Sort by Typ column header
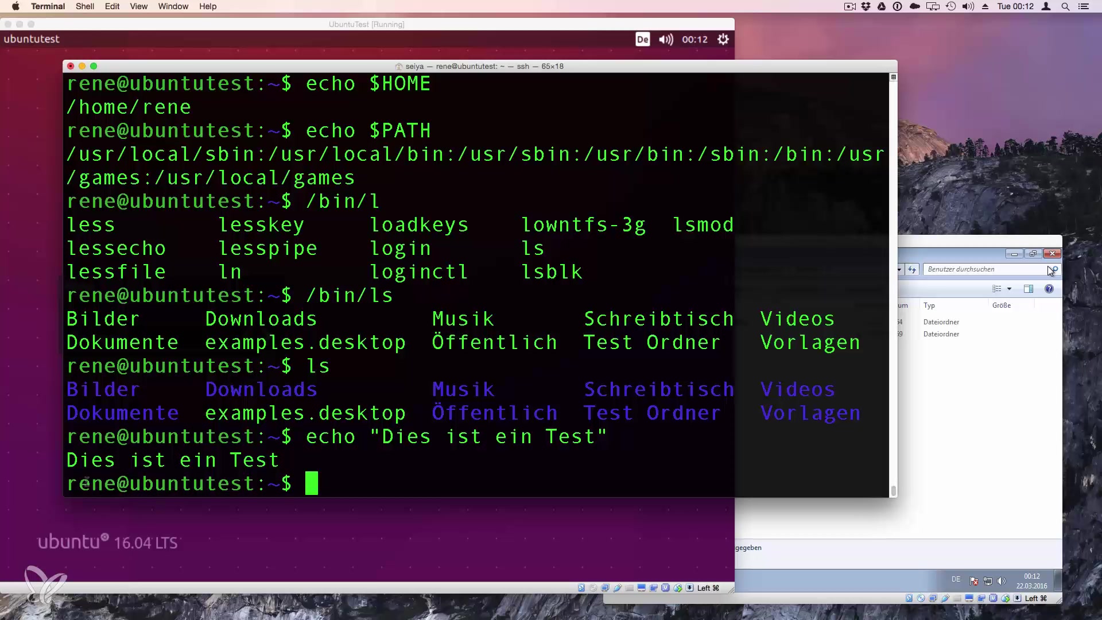This screenshot has width=1102, height=620. [929, 305]
